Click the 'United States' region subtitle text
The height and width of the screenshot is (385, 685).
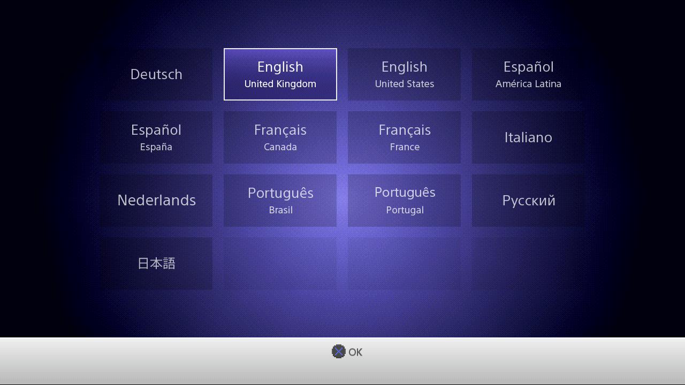click(404, 84)
